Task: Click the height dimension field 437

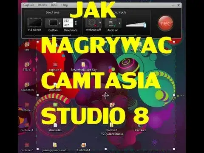Action: tap(68, 25)
